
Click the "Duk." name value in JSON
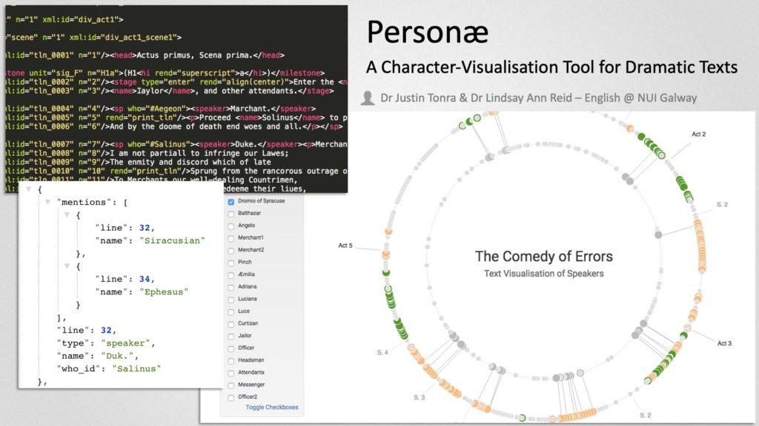(x=119, y=356)
